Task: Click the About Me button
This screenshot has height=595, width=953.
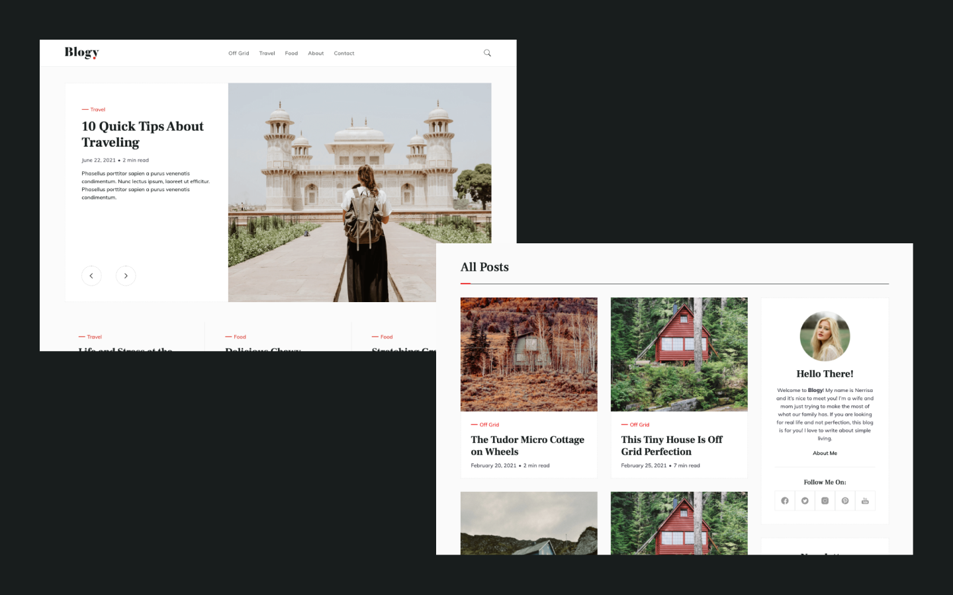Action: (x=825, y=453)
